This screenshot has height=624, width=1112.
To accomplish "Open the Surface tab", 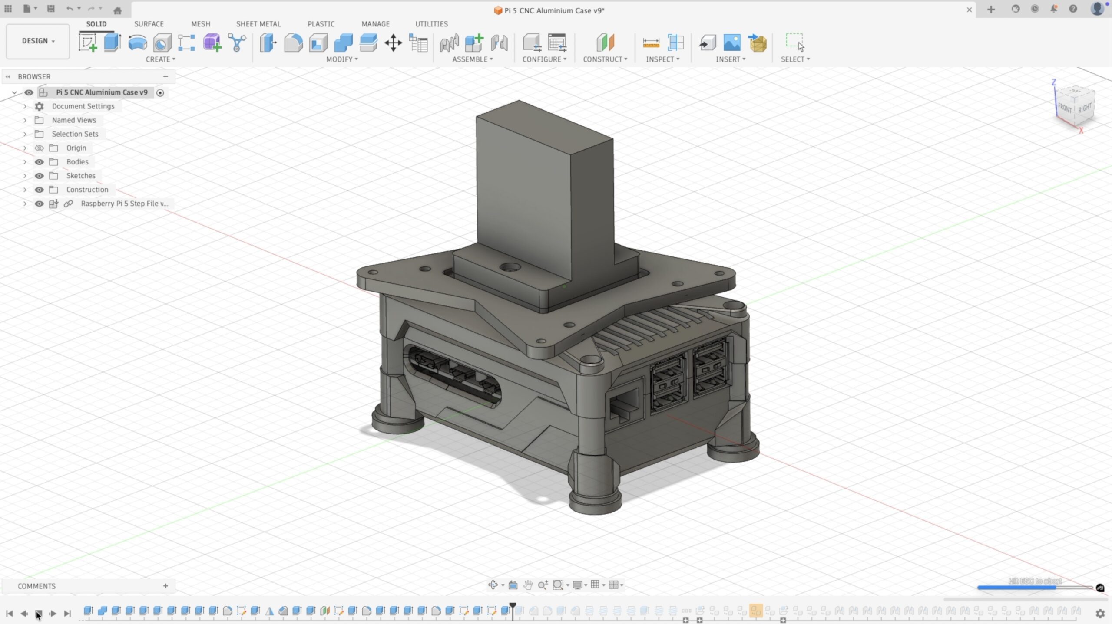I will pos(149,24).
